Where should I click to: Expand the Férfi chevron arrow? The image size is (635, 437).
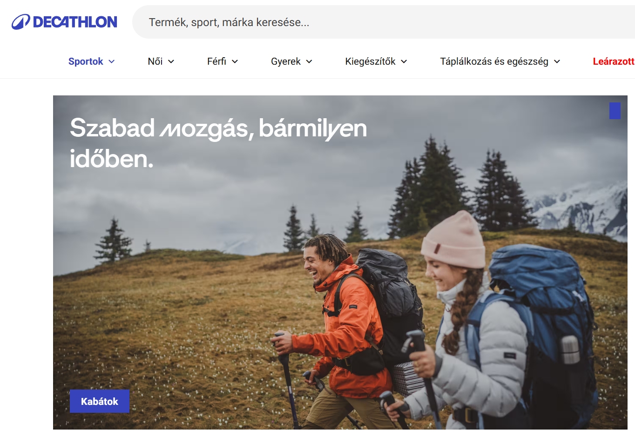click(x=235, y=61)
